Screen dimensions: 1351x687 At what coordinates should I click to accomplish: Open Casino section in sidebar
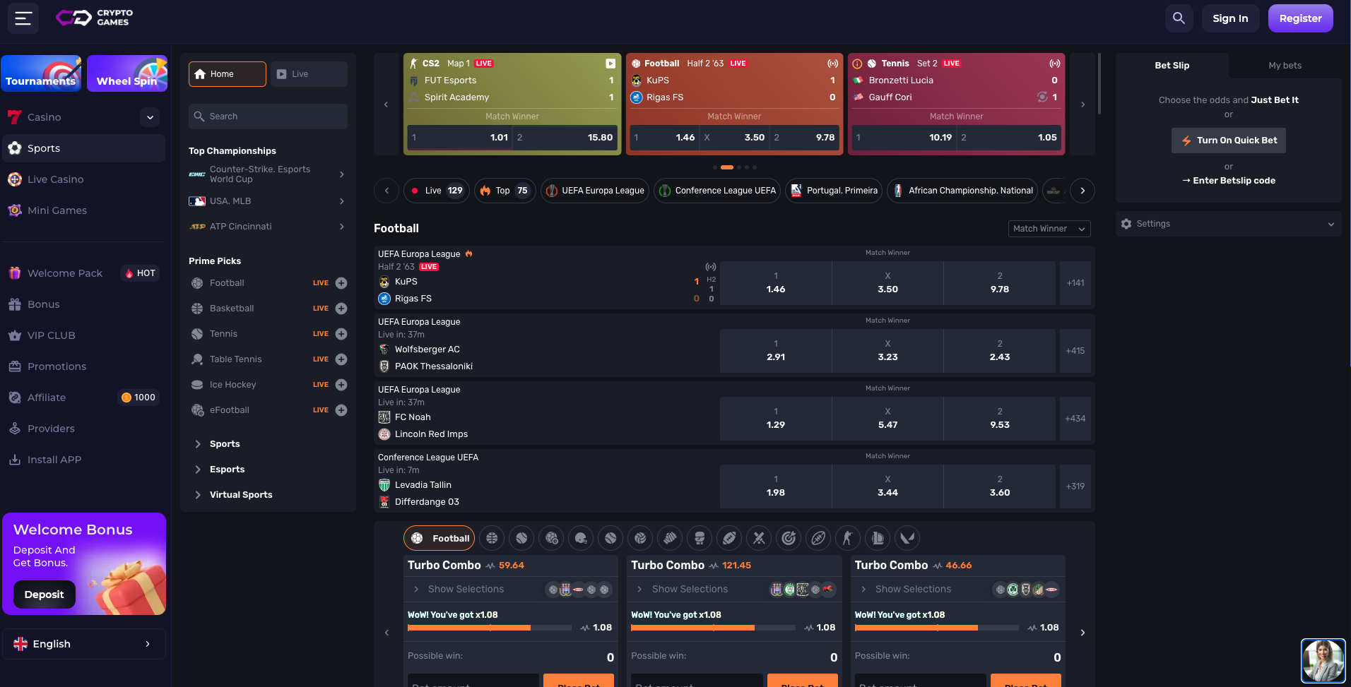45,117
